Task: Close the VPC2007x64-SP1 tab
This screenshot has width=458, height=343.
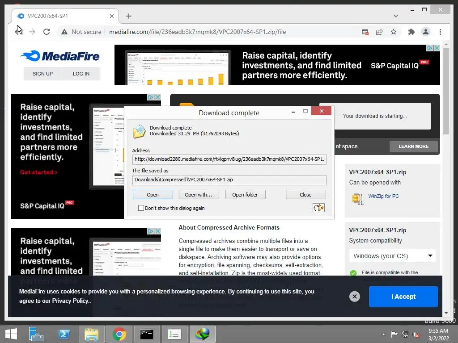Action: 111,16
